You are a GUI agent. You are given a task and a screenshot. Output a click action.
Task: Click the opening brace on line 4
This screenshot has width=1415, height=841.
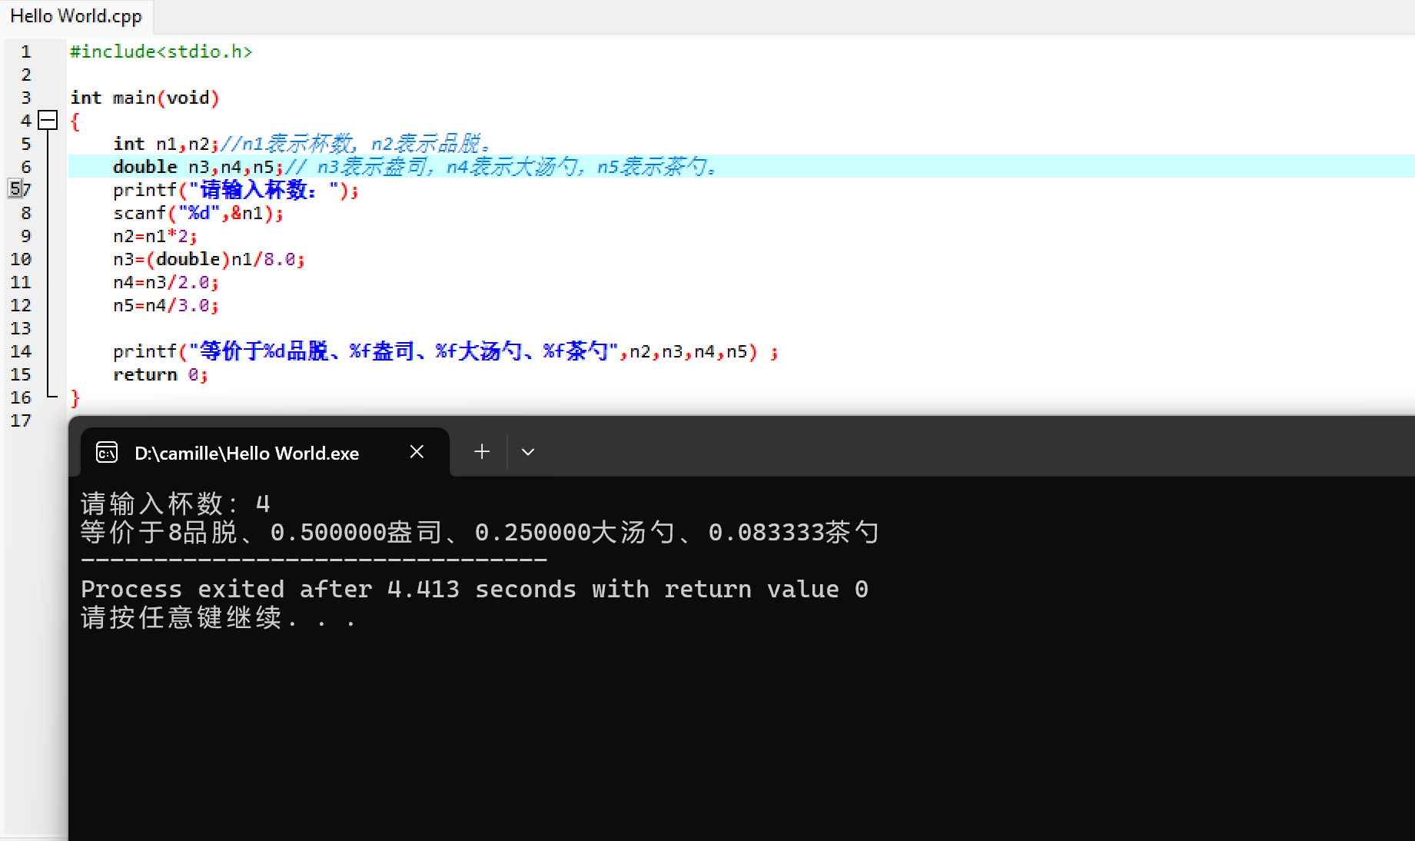coord(75,121)
